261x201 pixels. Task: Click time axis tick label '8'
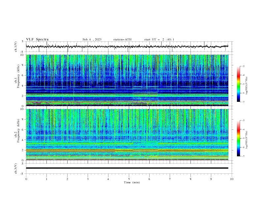coord(190,179)
